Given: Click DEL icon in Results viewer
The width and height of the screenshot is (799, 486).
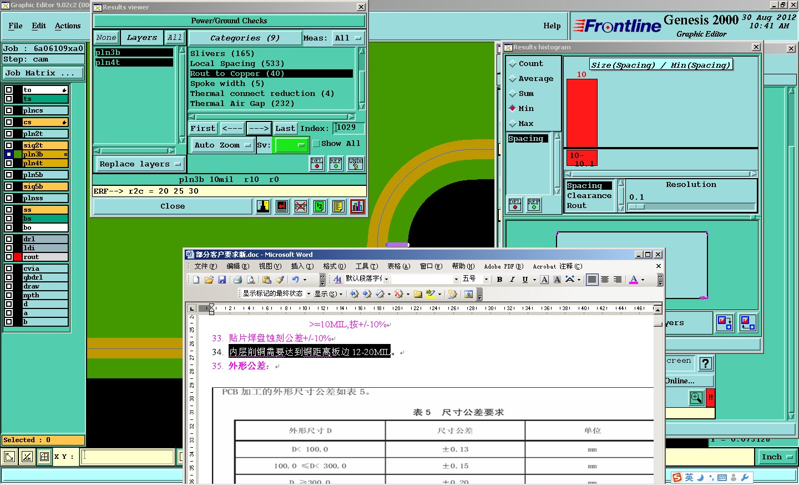Looking at the screenshot, I should (x=317, y=164).
